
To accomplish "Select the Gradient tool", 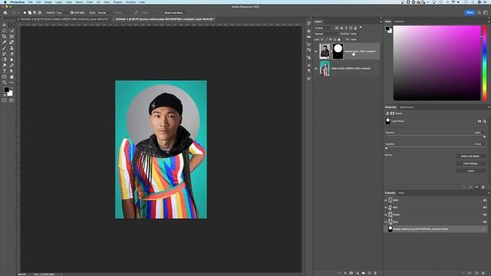I will pos(5,60).
